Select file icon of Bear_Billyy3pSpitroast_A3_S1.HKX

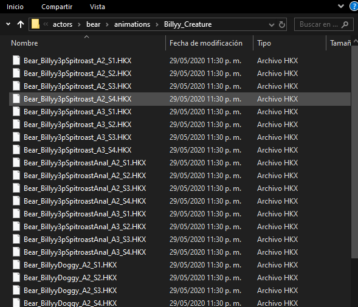(x=16, y=112)
